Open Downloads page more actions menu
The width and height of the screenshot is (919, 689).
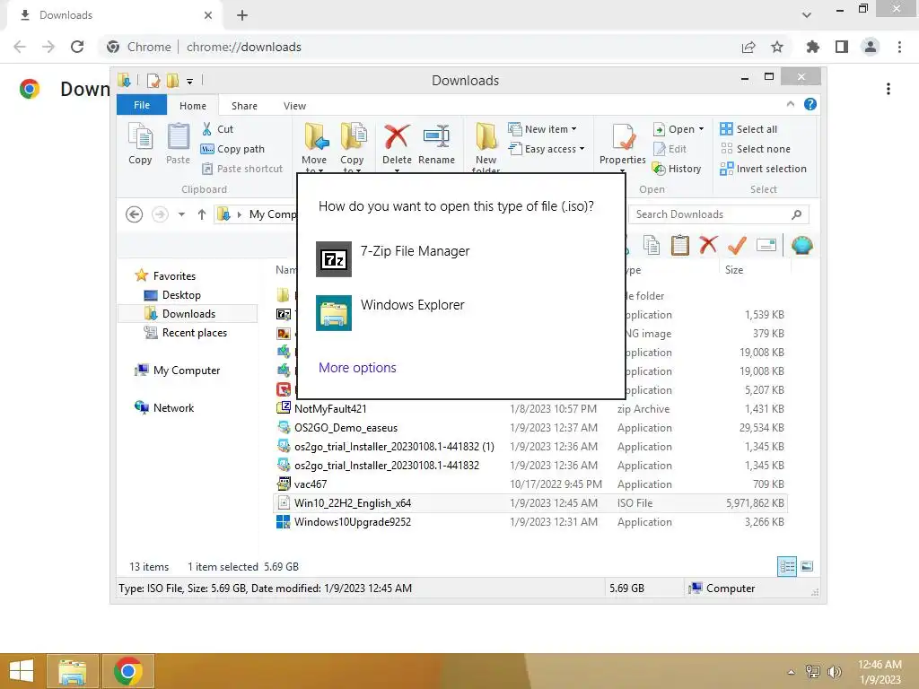[888, 89]
